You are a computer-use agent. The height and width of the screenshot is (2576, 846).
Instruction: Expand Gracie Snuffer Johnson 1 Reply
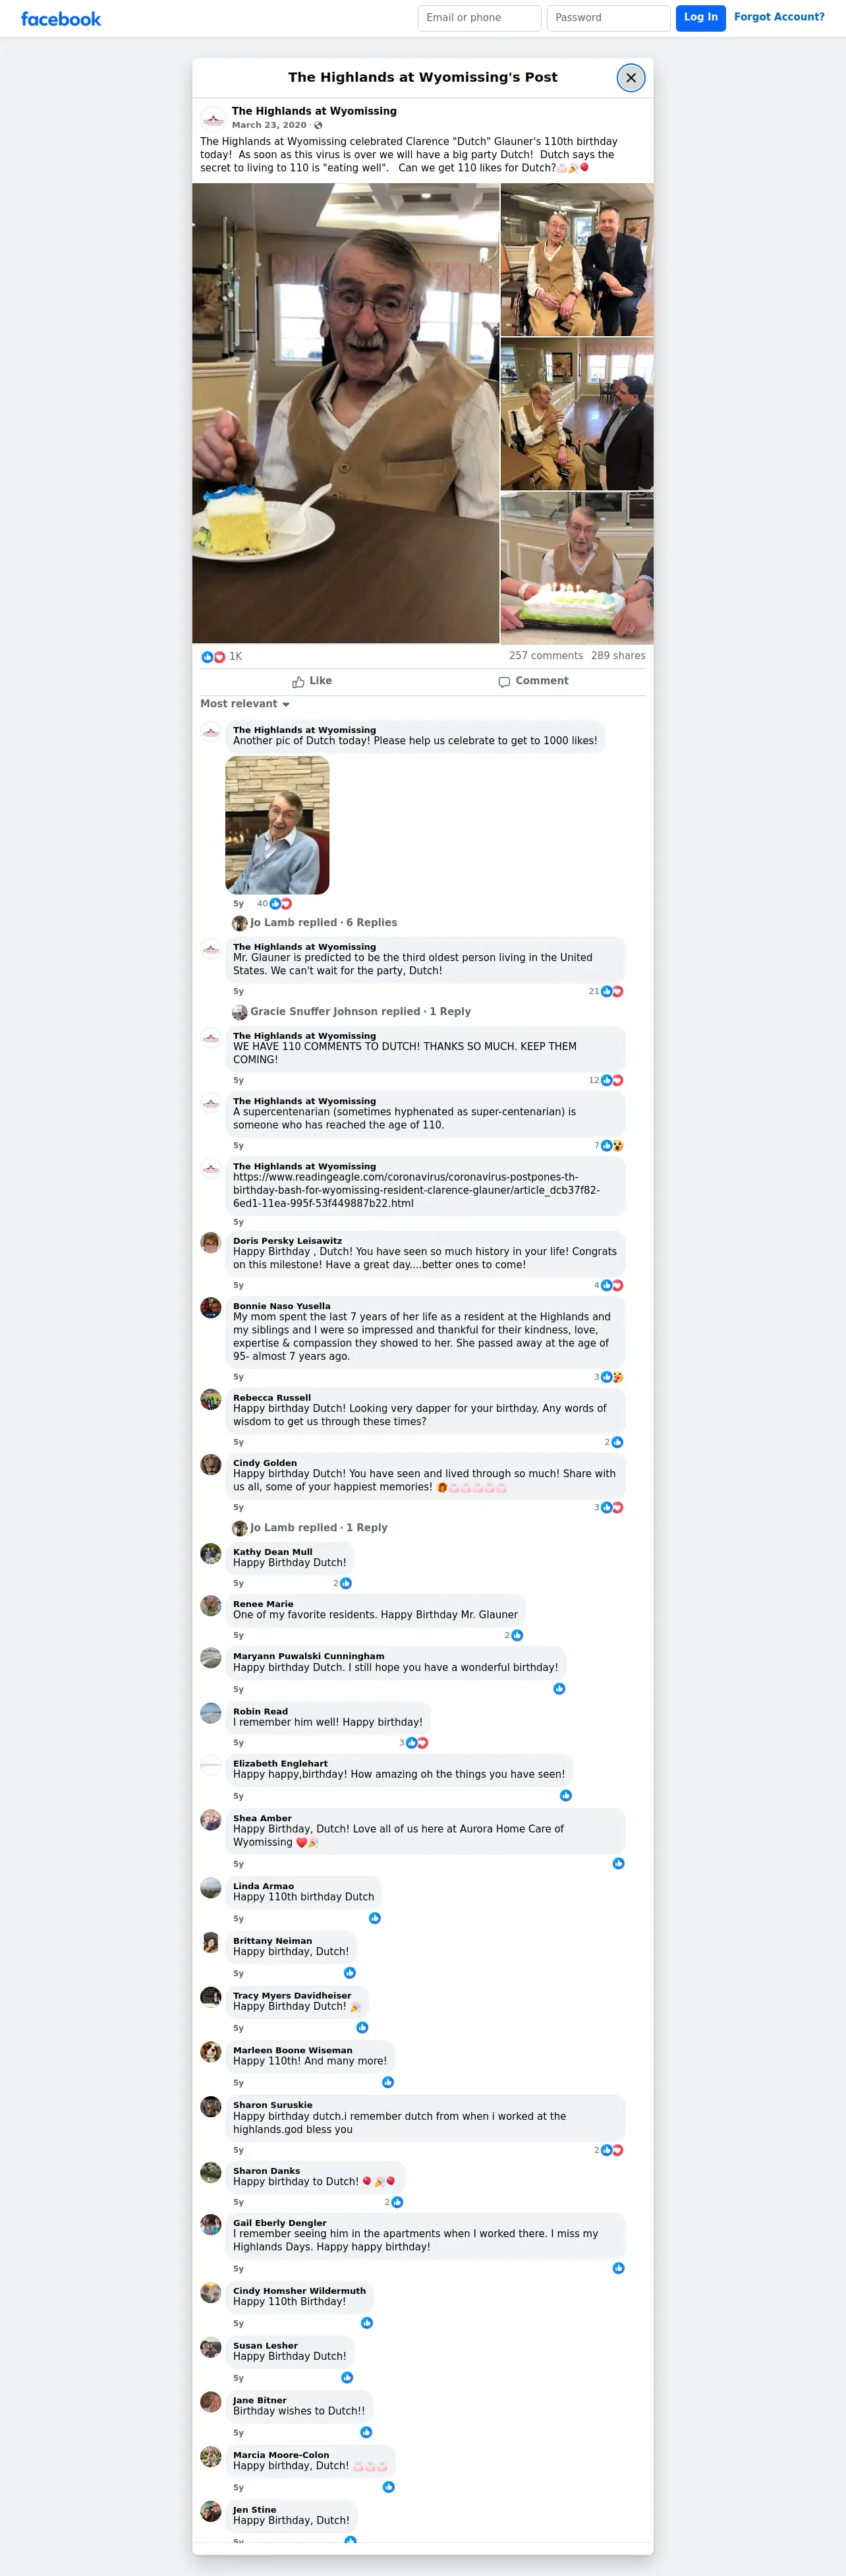[x=360, y=1012]
